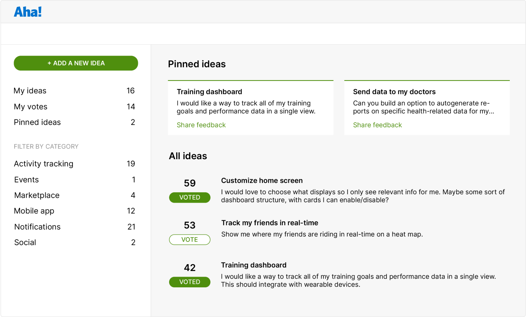Open the Customize home screen idea

[x=262, y=180]
